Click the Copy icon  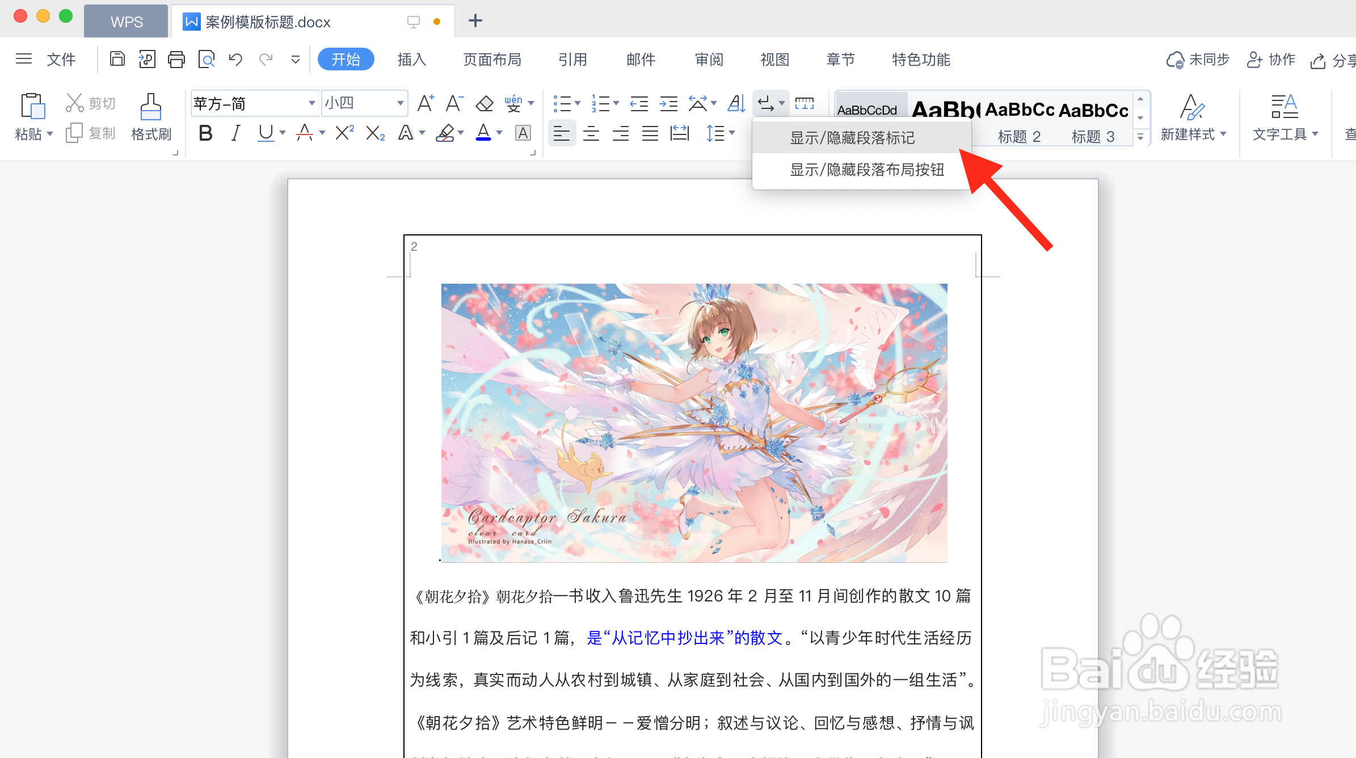pyautogui.click(x=74, y=133)
